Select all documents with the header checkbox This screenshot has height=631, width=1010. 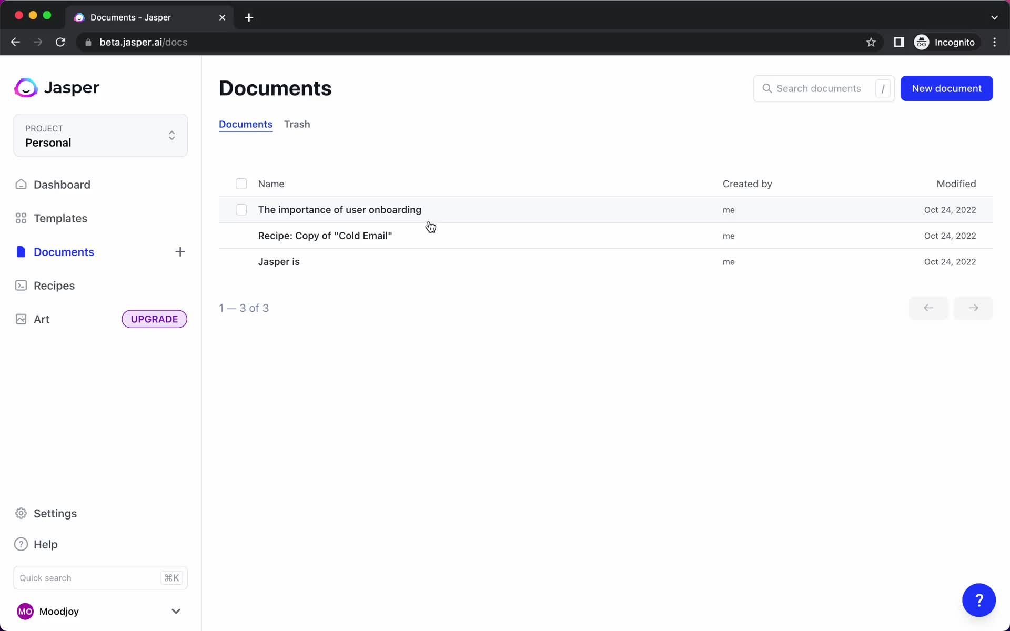click(x=241, y=184)
